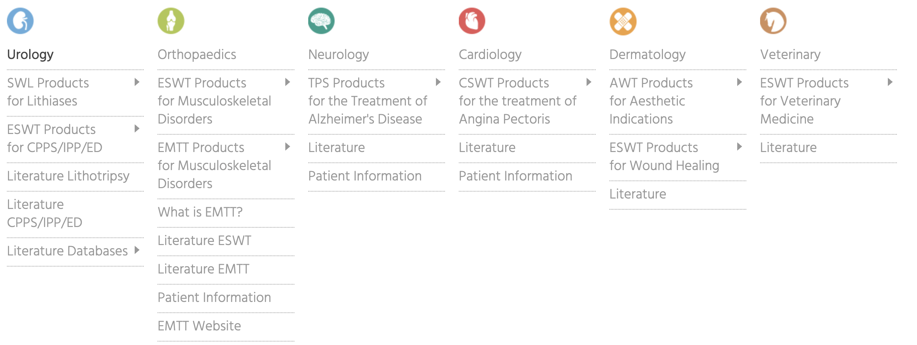
Task: Expand the Literature Databases submenu arrow
Action: coord(137,250)
